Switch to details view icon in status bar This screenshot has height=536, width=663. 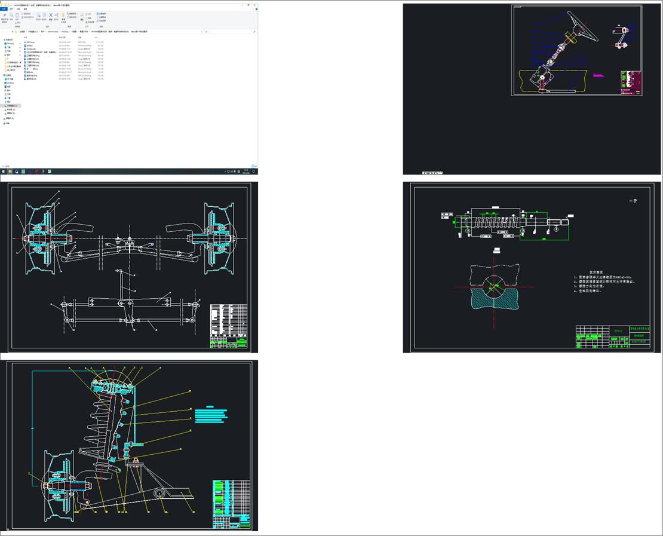tap(253, 166)
